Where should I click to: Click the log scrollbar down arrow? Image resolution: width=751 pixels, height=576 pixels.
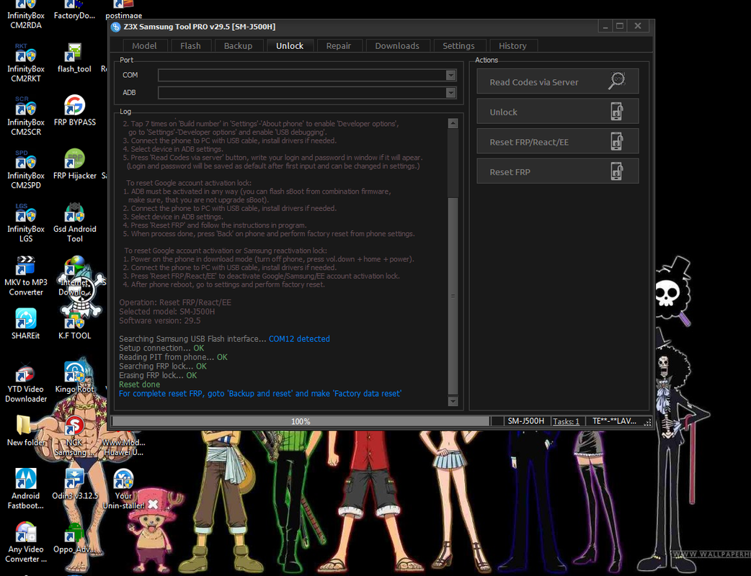(x=453, y=401)
